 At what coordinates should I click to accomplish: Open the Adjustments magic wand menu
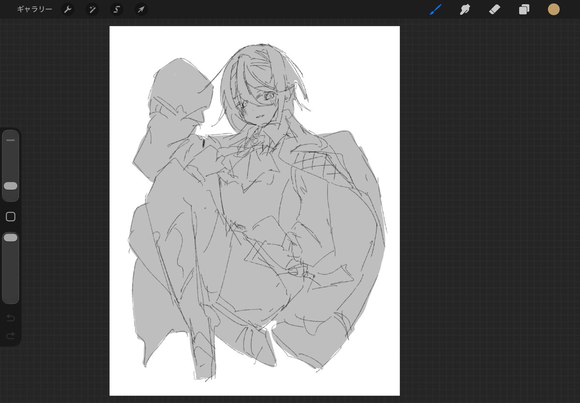(x=92, y=9)
